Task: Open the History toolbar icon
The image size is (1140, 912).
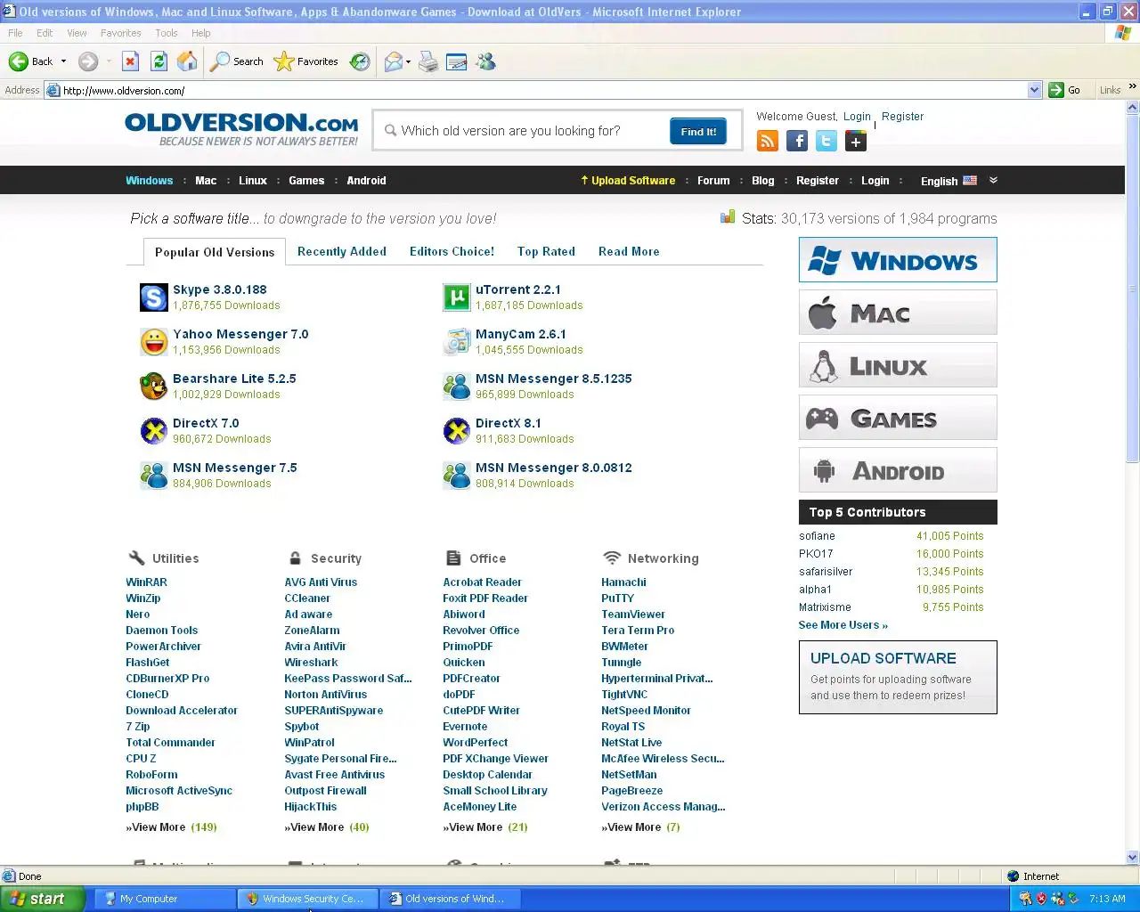Action: click(x=360, y=61)
